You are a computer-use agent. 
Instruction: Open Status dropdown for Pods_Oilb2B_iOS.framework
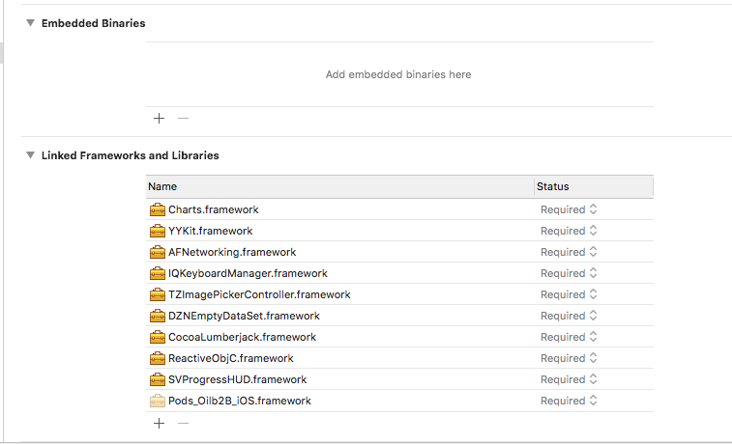pyautogui.click(x=569, y=401)
